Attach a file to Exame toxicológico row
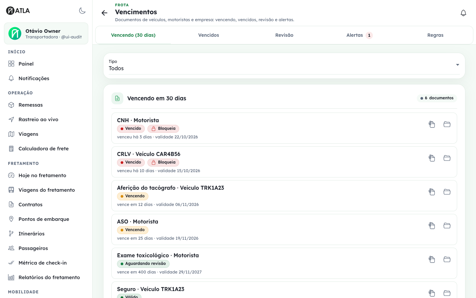This screenshot has height=298, width=476. pyautogui.click(x=432, y=259)
